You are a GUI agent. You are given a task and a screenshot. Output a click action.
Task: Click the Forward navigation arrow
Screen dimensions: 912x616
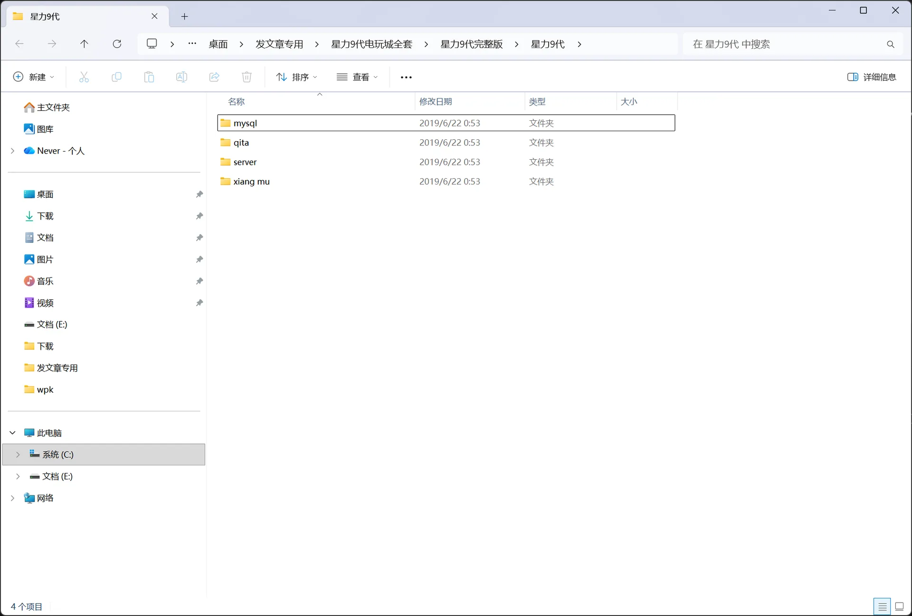tap(52, 44)
